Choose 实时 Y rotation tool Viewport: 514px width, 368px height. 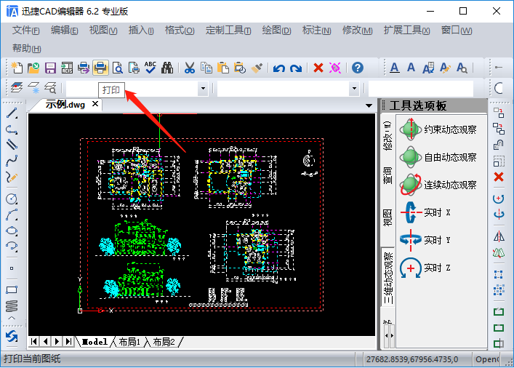pyautogui.click(x=425, y=240)
